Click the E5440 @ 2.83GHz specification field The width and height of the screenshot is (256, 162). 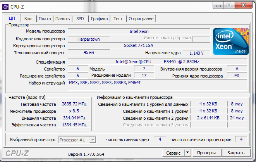(x=157, y=62)
